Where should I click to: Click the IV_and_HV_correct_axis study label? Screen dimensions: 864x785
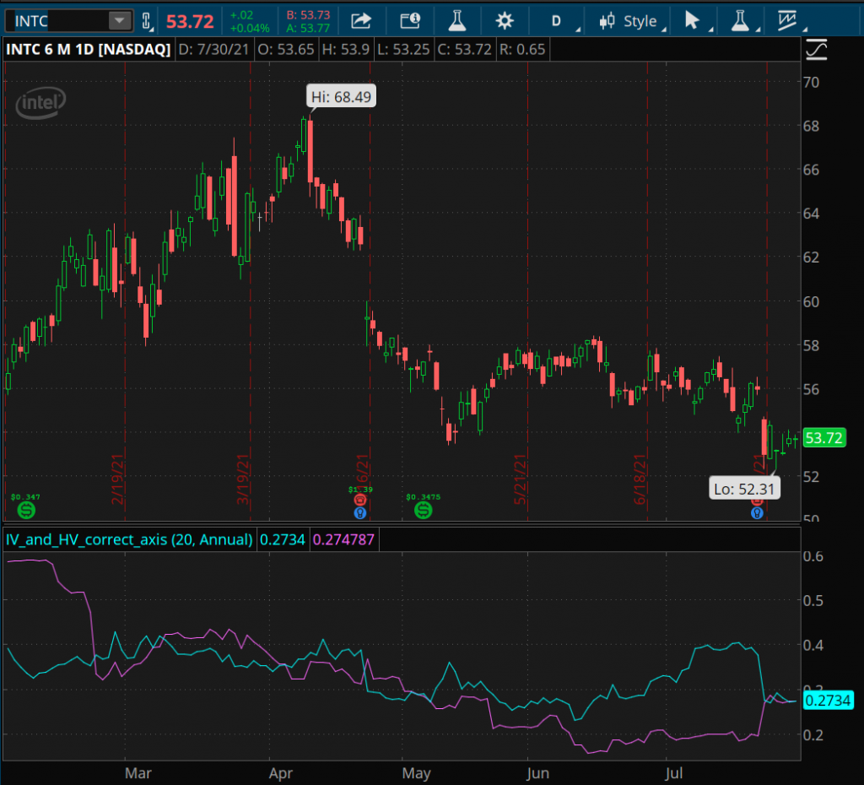coord(129,539)
